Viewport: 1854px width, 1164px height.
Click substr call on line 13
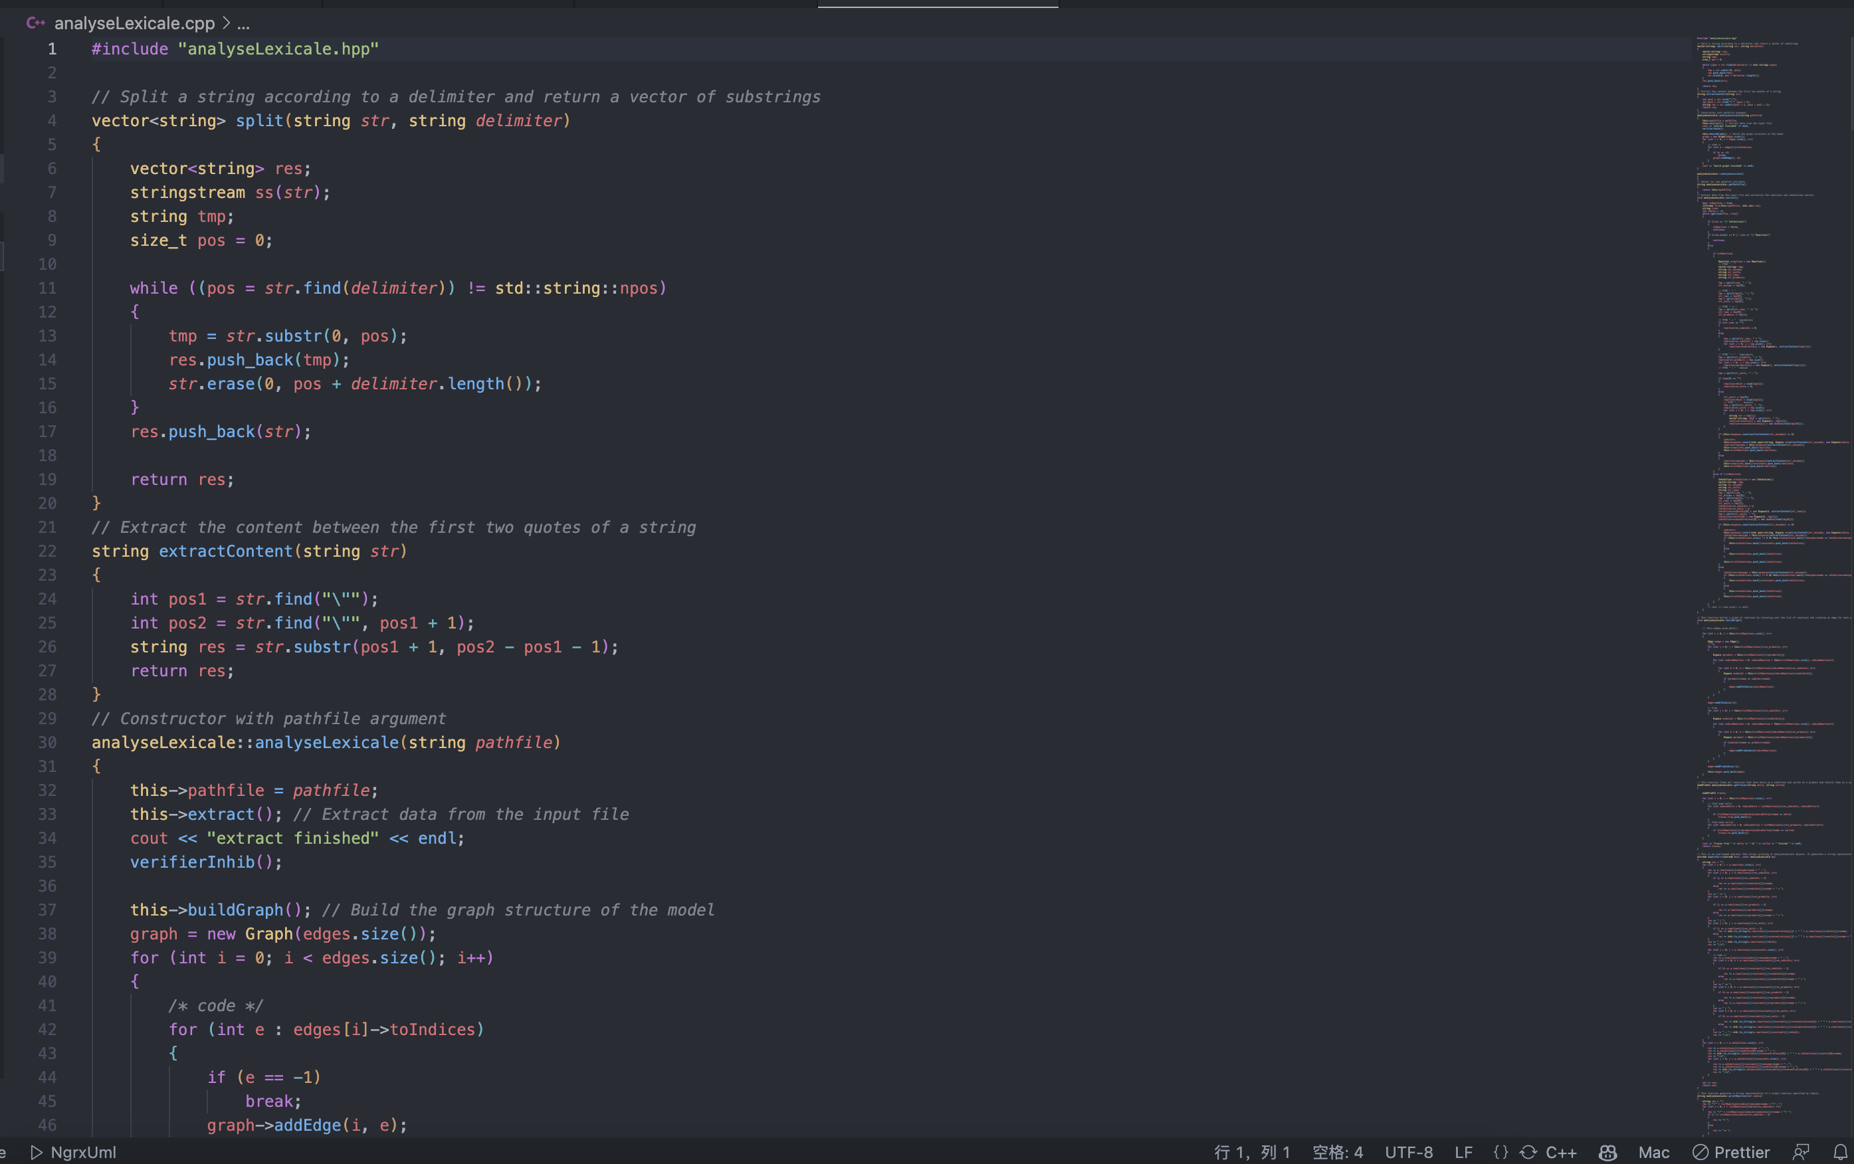tap(293, 336)
